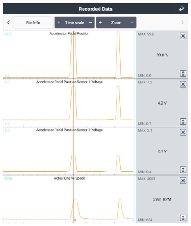Open the File Info button

[33, 23]
